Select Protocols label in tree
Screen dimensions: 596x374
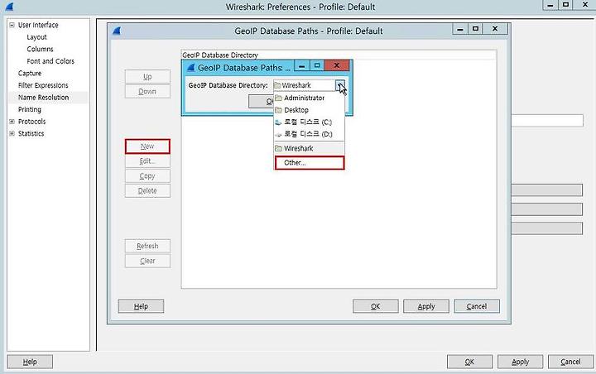[31, 122]
